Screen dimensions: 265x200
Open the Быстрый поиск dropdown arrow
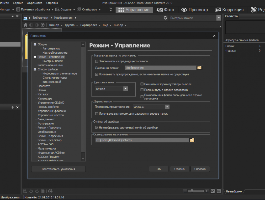point(219,18)
